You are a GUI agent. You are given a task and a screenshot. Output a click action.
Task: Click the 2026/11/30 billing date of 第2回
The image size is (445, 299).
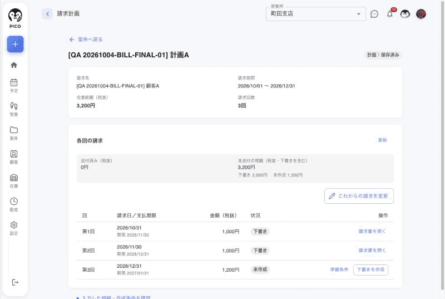(129, 247)
